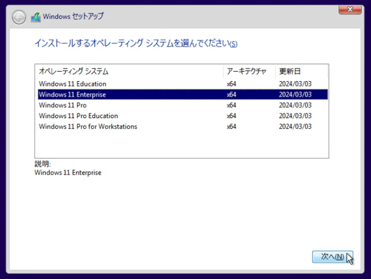Viewport: 371px width, 279px height.
Task: Click the back arrow button
Action: click(19, 17)
